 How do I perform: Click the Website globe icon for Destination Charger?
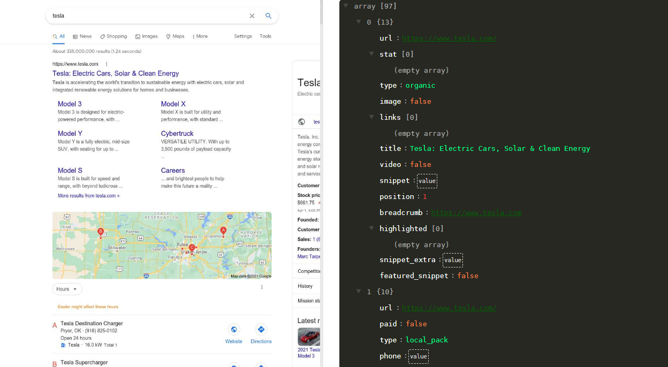coord(233,330)
